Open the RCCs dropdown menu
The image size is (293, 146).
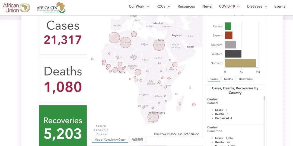163,7
